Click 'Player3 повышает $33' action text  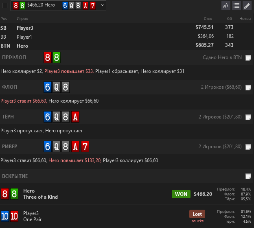pos(69,71)
